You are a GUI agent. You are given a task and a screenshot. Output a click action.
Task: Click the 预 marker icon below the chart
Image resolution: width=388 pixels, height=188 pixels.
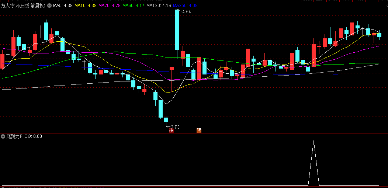tap(199, 130)
